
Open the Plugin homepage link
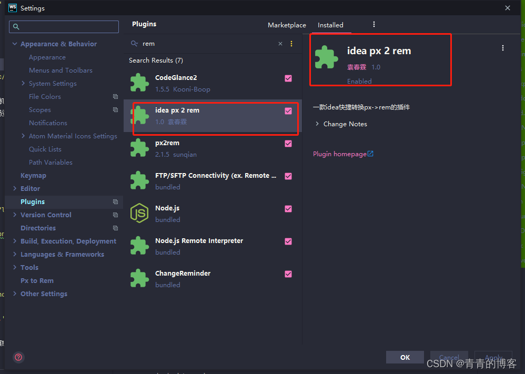[343, 154]
